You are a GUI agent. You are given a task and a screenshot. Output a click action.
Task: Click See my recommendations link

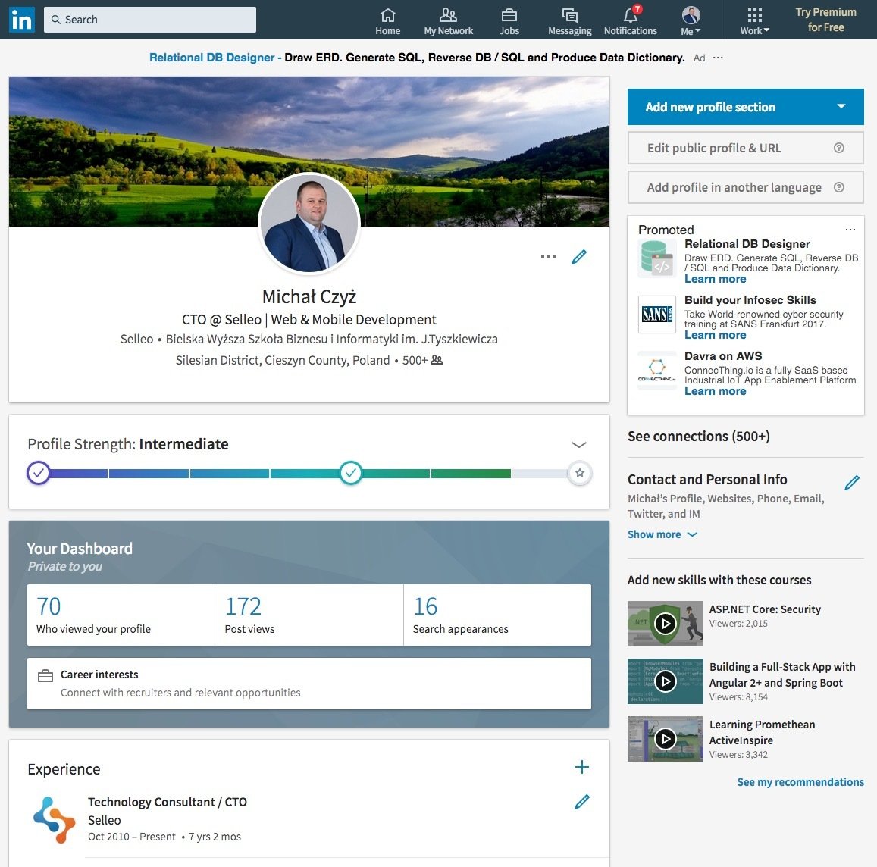(x=800, y=782)
